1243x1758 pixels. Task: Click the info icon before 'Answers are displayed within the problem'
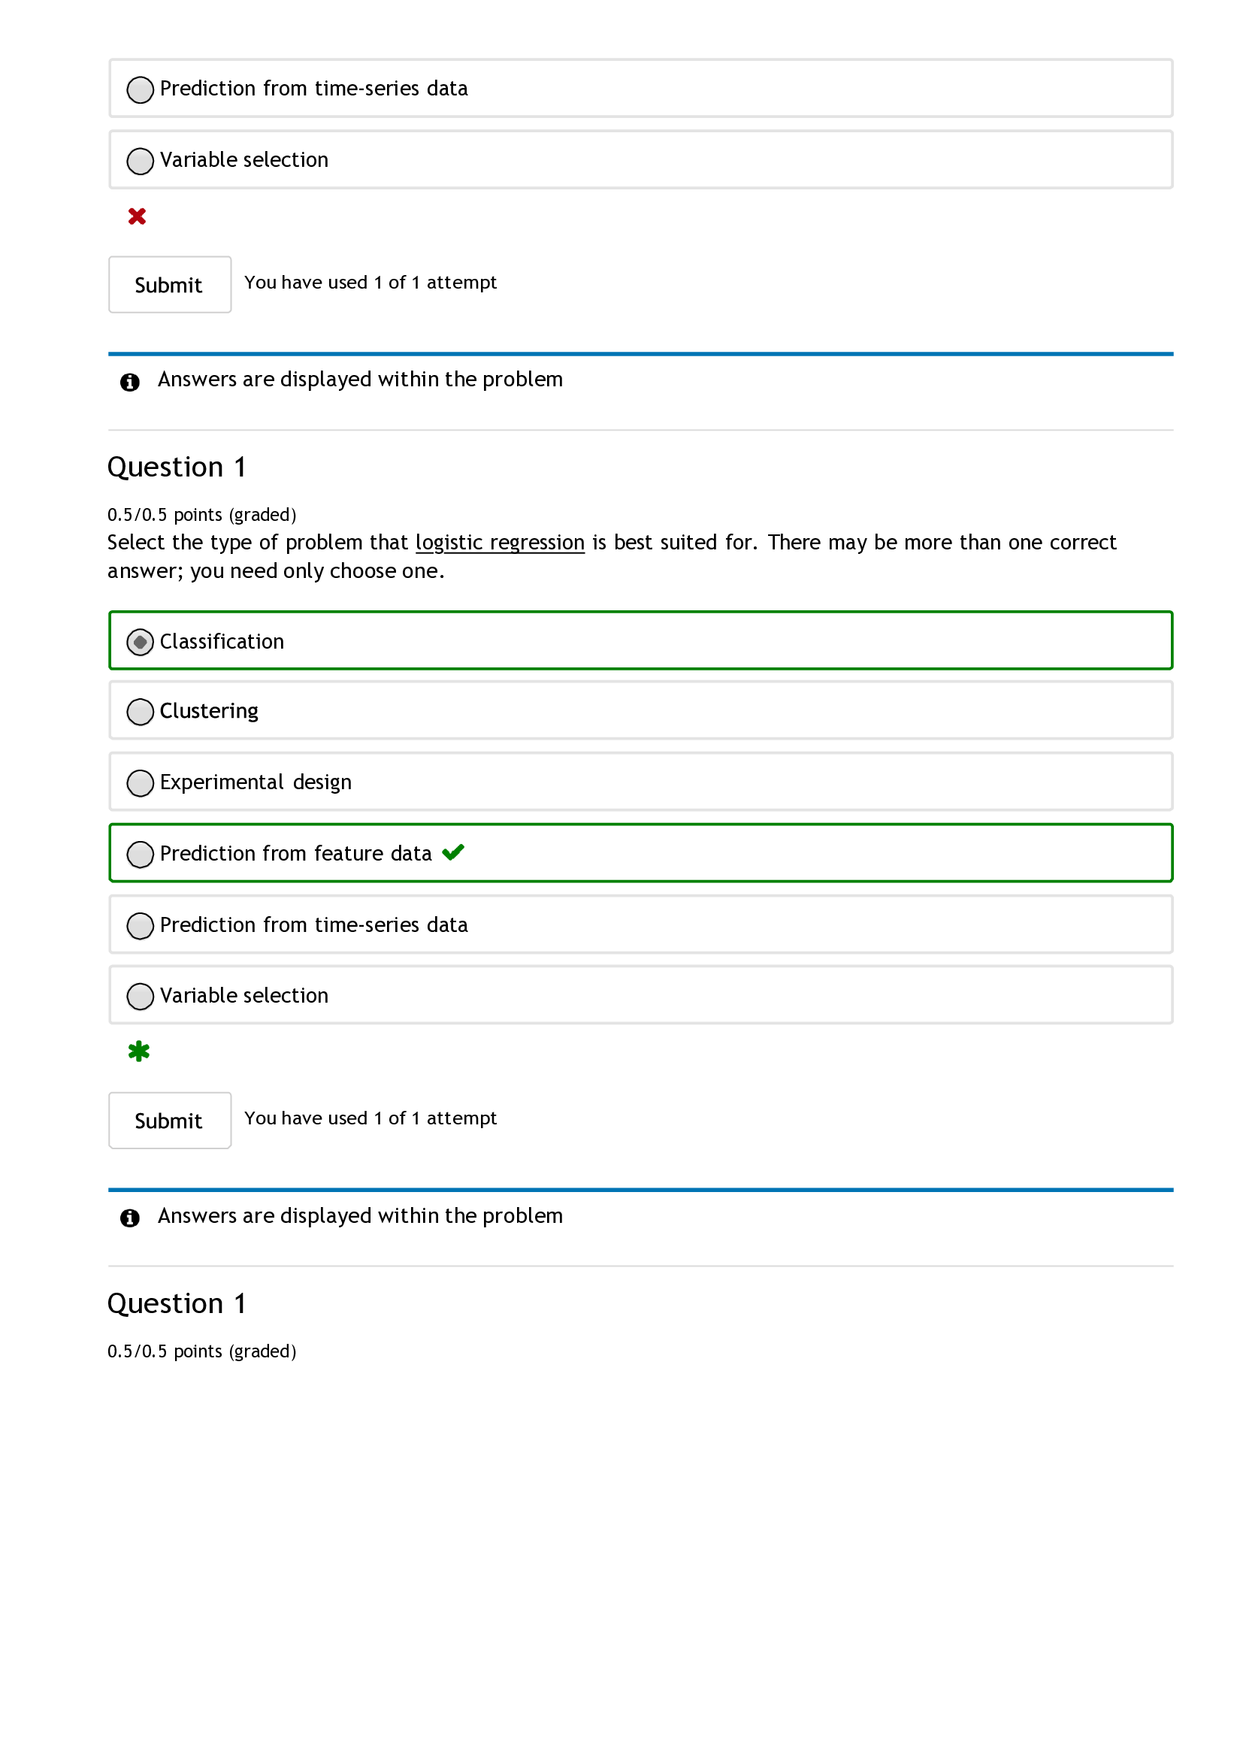(130, 381)
